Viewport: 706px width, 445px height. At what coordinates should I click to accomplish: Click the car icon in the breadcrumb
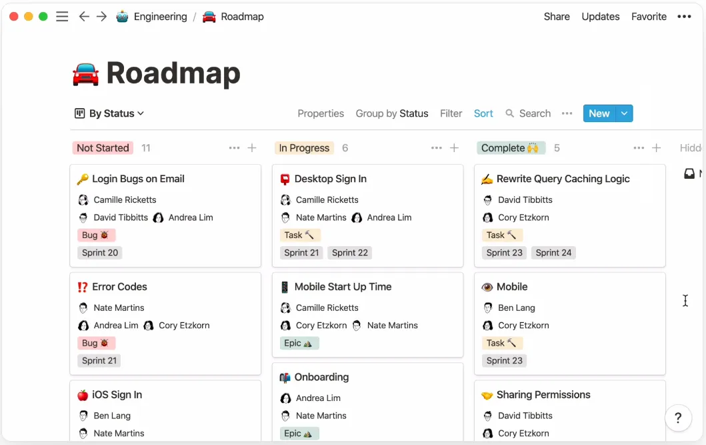[209, 17]
